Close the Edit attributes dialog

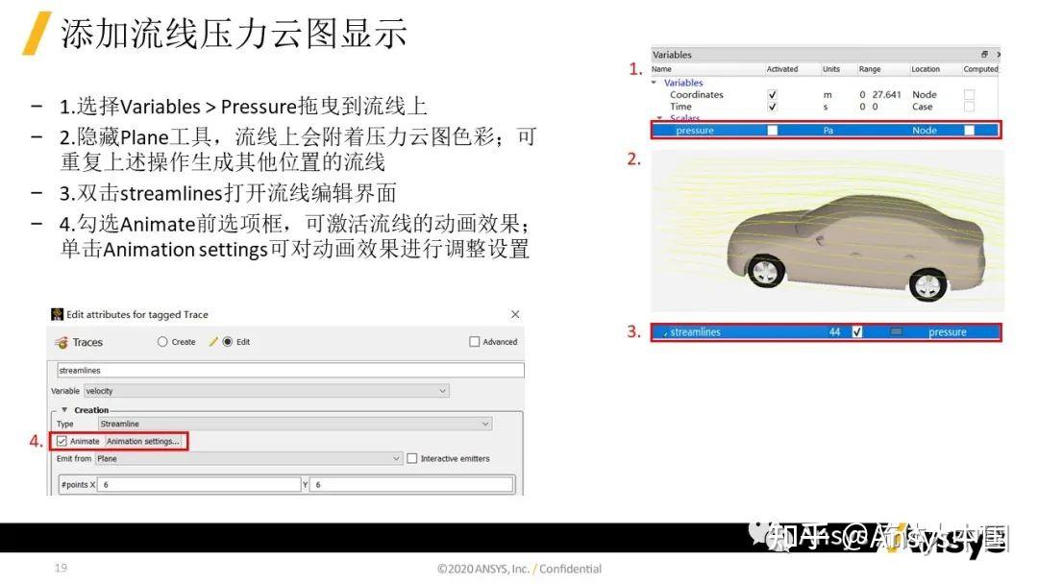coord(515,314)
